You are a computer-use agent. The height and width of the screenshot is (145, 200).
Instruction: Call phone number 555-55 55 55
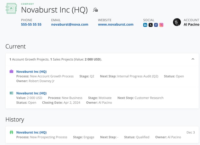(31, 24)
